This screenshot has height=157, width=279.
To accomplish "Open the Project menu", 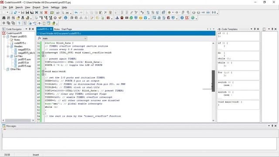I will tap(36, 7).
